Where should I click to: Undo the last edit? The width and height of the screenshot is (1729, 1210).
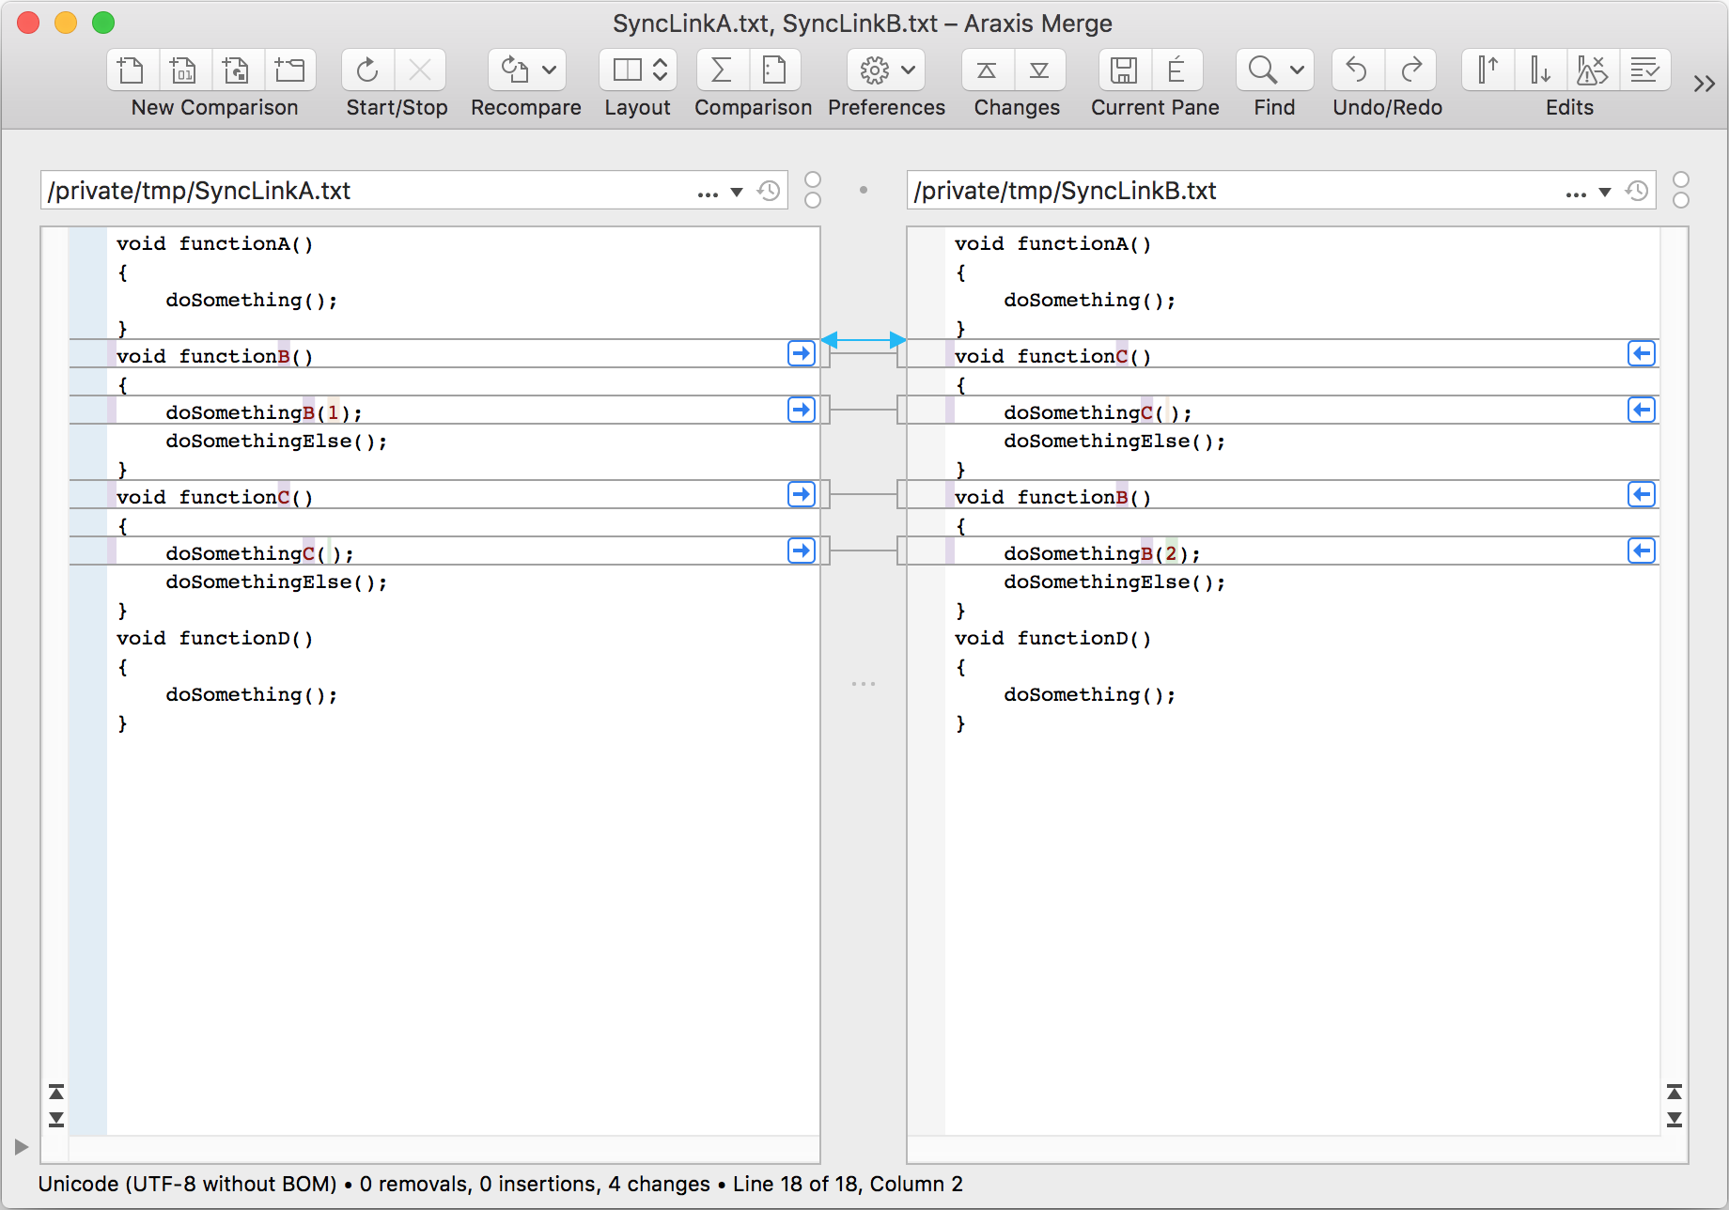[1356, 70]
